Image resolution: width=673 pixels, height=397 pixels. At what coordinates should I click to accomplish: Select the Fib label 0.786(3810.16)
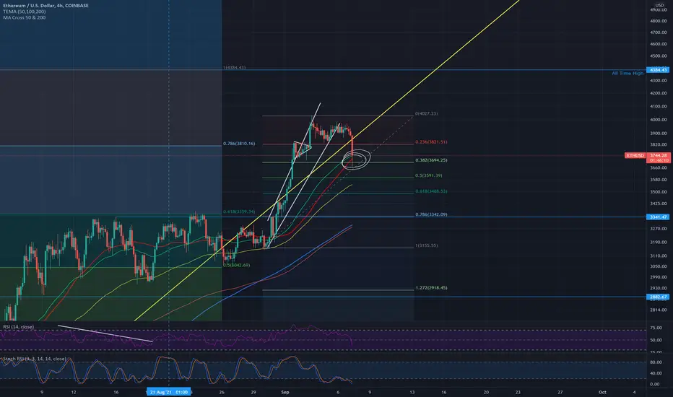238,144
